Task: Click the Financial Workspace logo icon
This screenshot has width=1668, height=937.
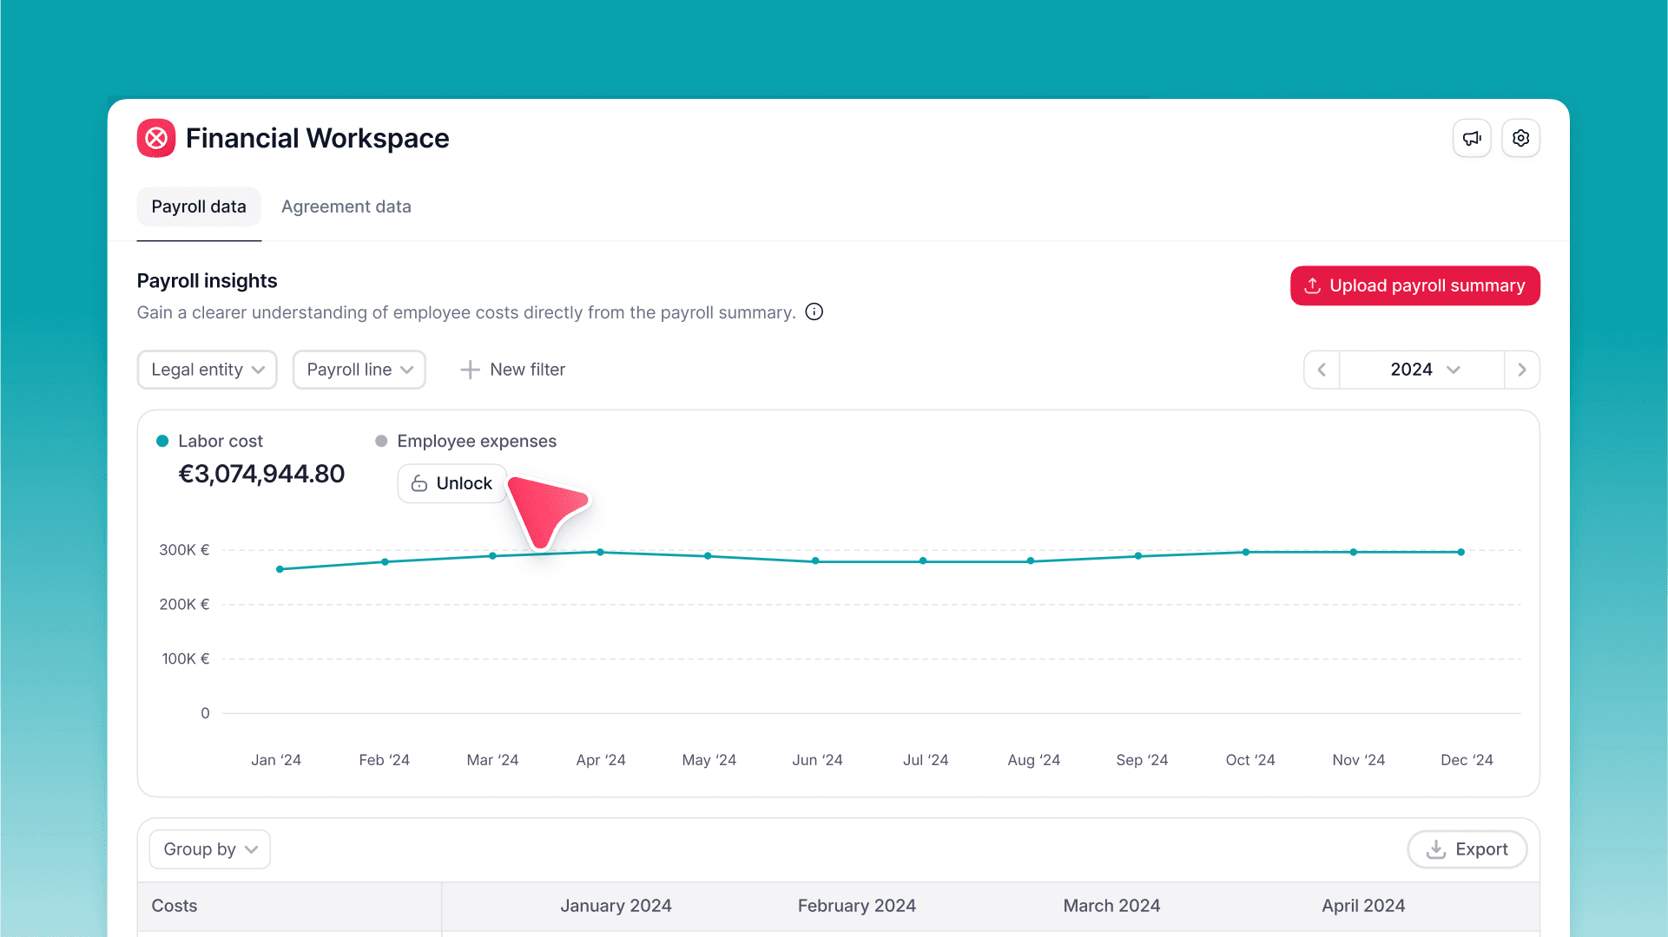Action: click(156, 138)
